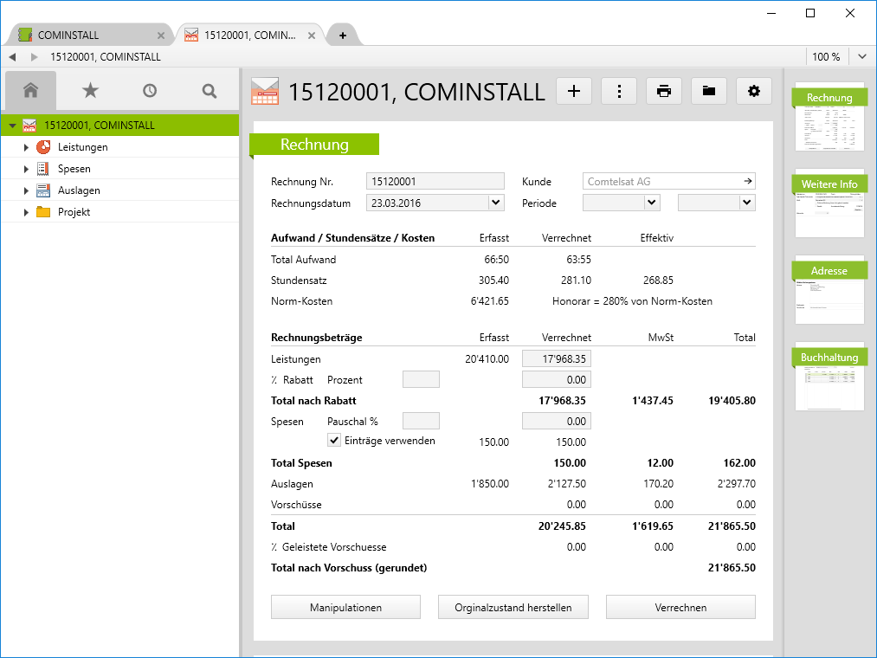This screenshot has height=658, width=877.
Task: Open the Adresse preview thumbnail
Action: pos(829,290)
